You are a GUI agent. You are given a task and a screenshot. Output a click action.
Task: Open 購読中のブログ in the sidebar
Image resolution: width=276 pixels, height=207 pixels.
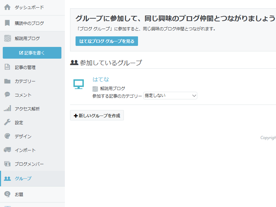click(32, 23)
